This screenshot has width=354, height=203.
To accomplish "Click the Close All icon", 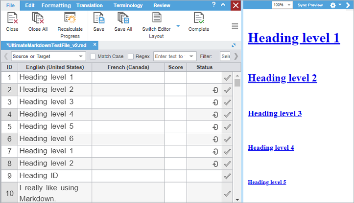I will 38,19.
